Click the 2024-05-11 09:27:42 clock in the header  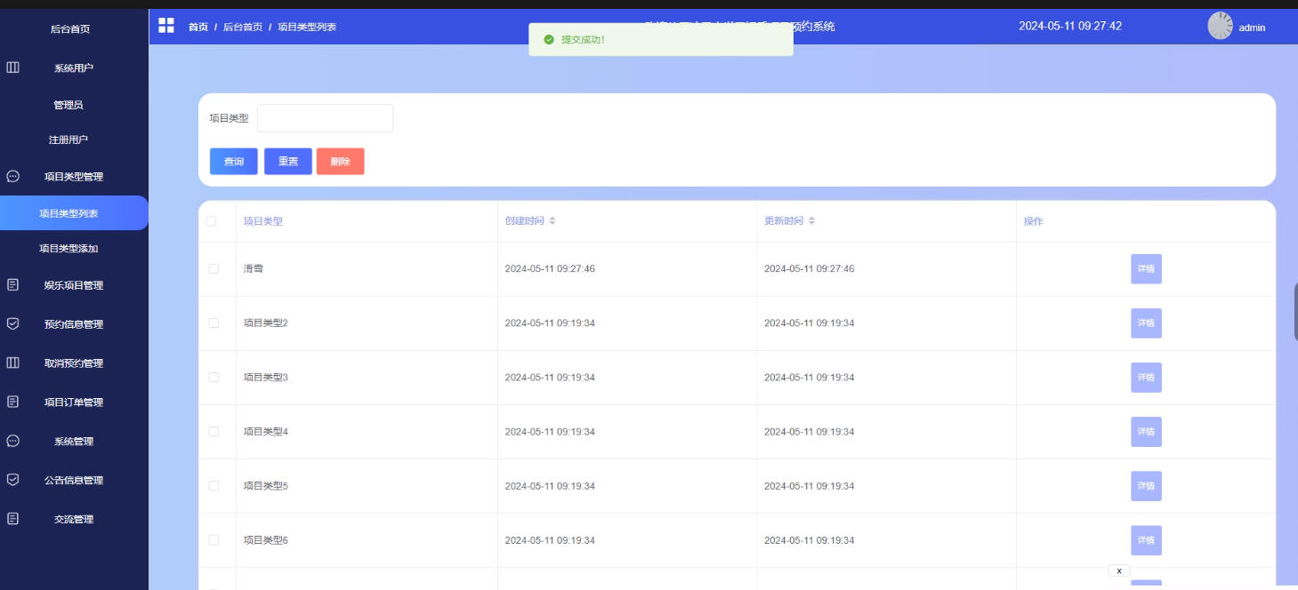pos(1070,26)
